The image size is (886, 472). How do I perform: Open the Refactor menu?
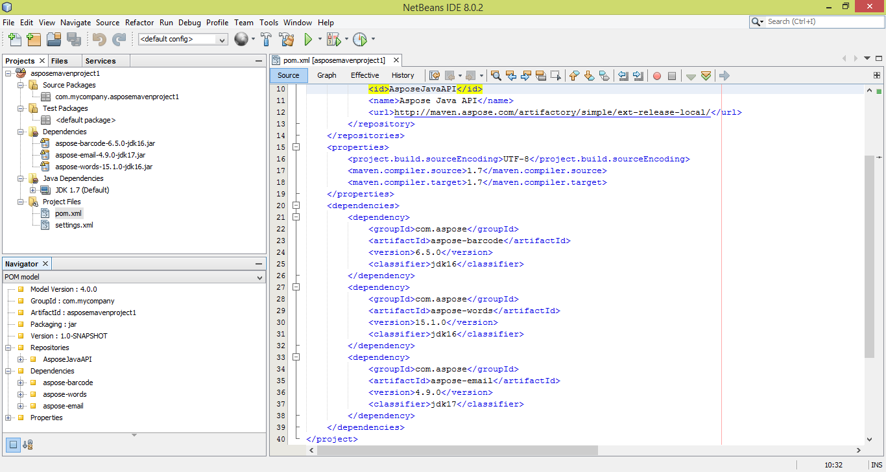(139, 22)
